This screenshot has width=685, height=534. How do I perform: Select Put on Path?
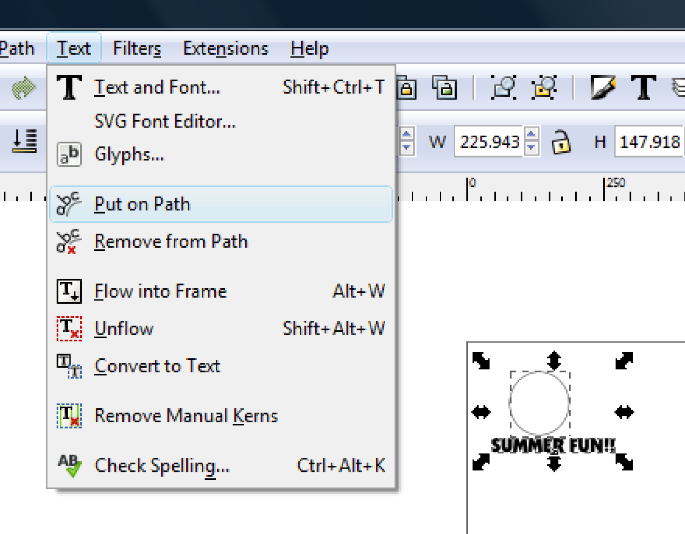[142, 204]
